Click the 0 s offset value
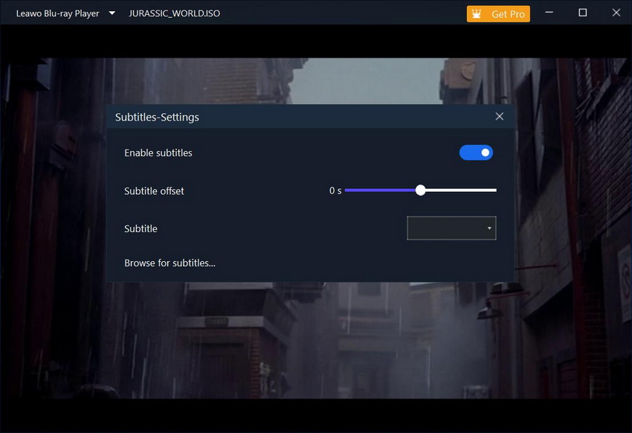This screenshot has height=433, width=632. click(x=335, y=190)
